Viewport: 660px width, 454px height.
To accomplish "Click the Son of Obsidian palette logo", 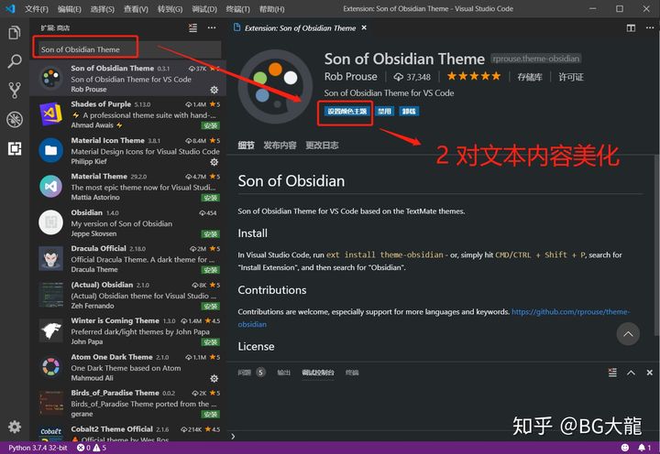I will point(275,87).
